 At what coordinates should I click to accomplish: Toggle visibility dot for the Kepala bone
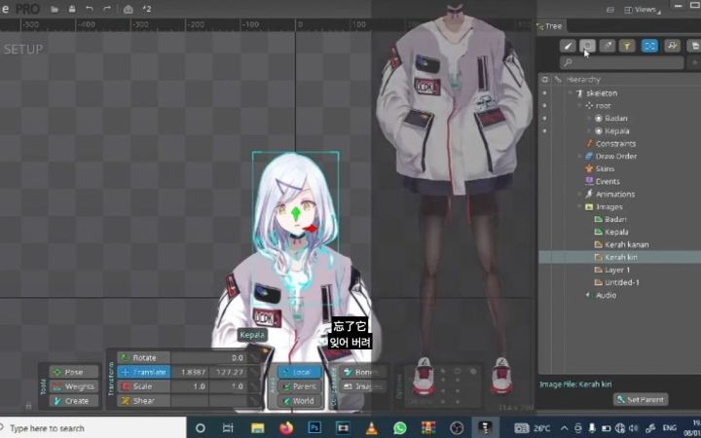pos(544,131)
